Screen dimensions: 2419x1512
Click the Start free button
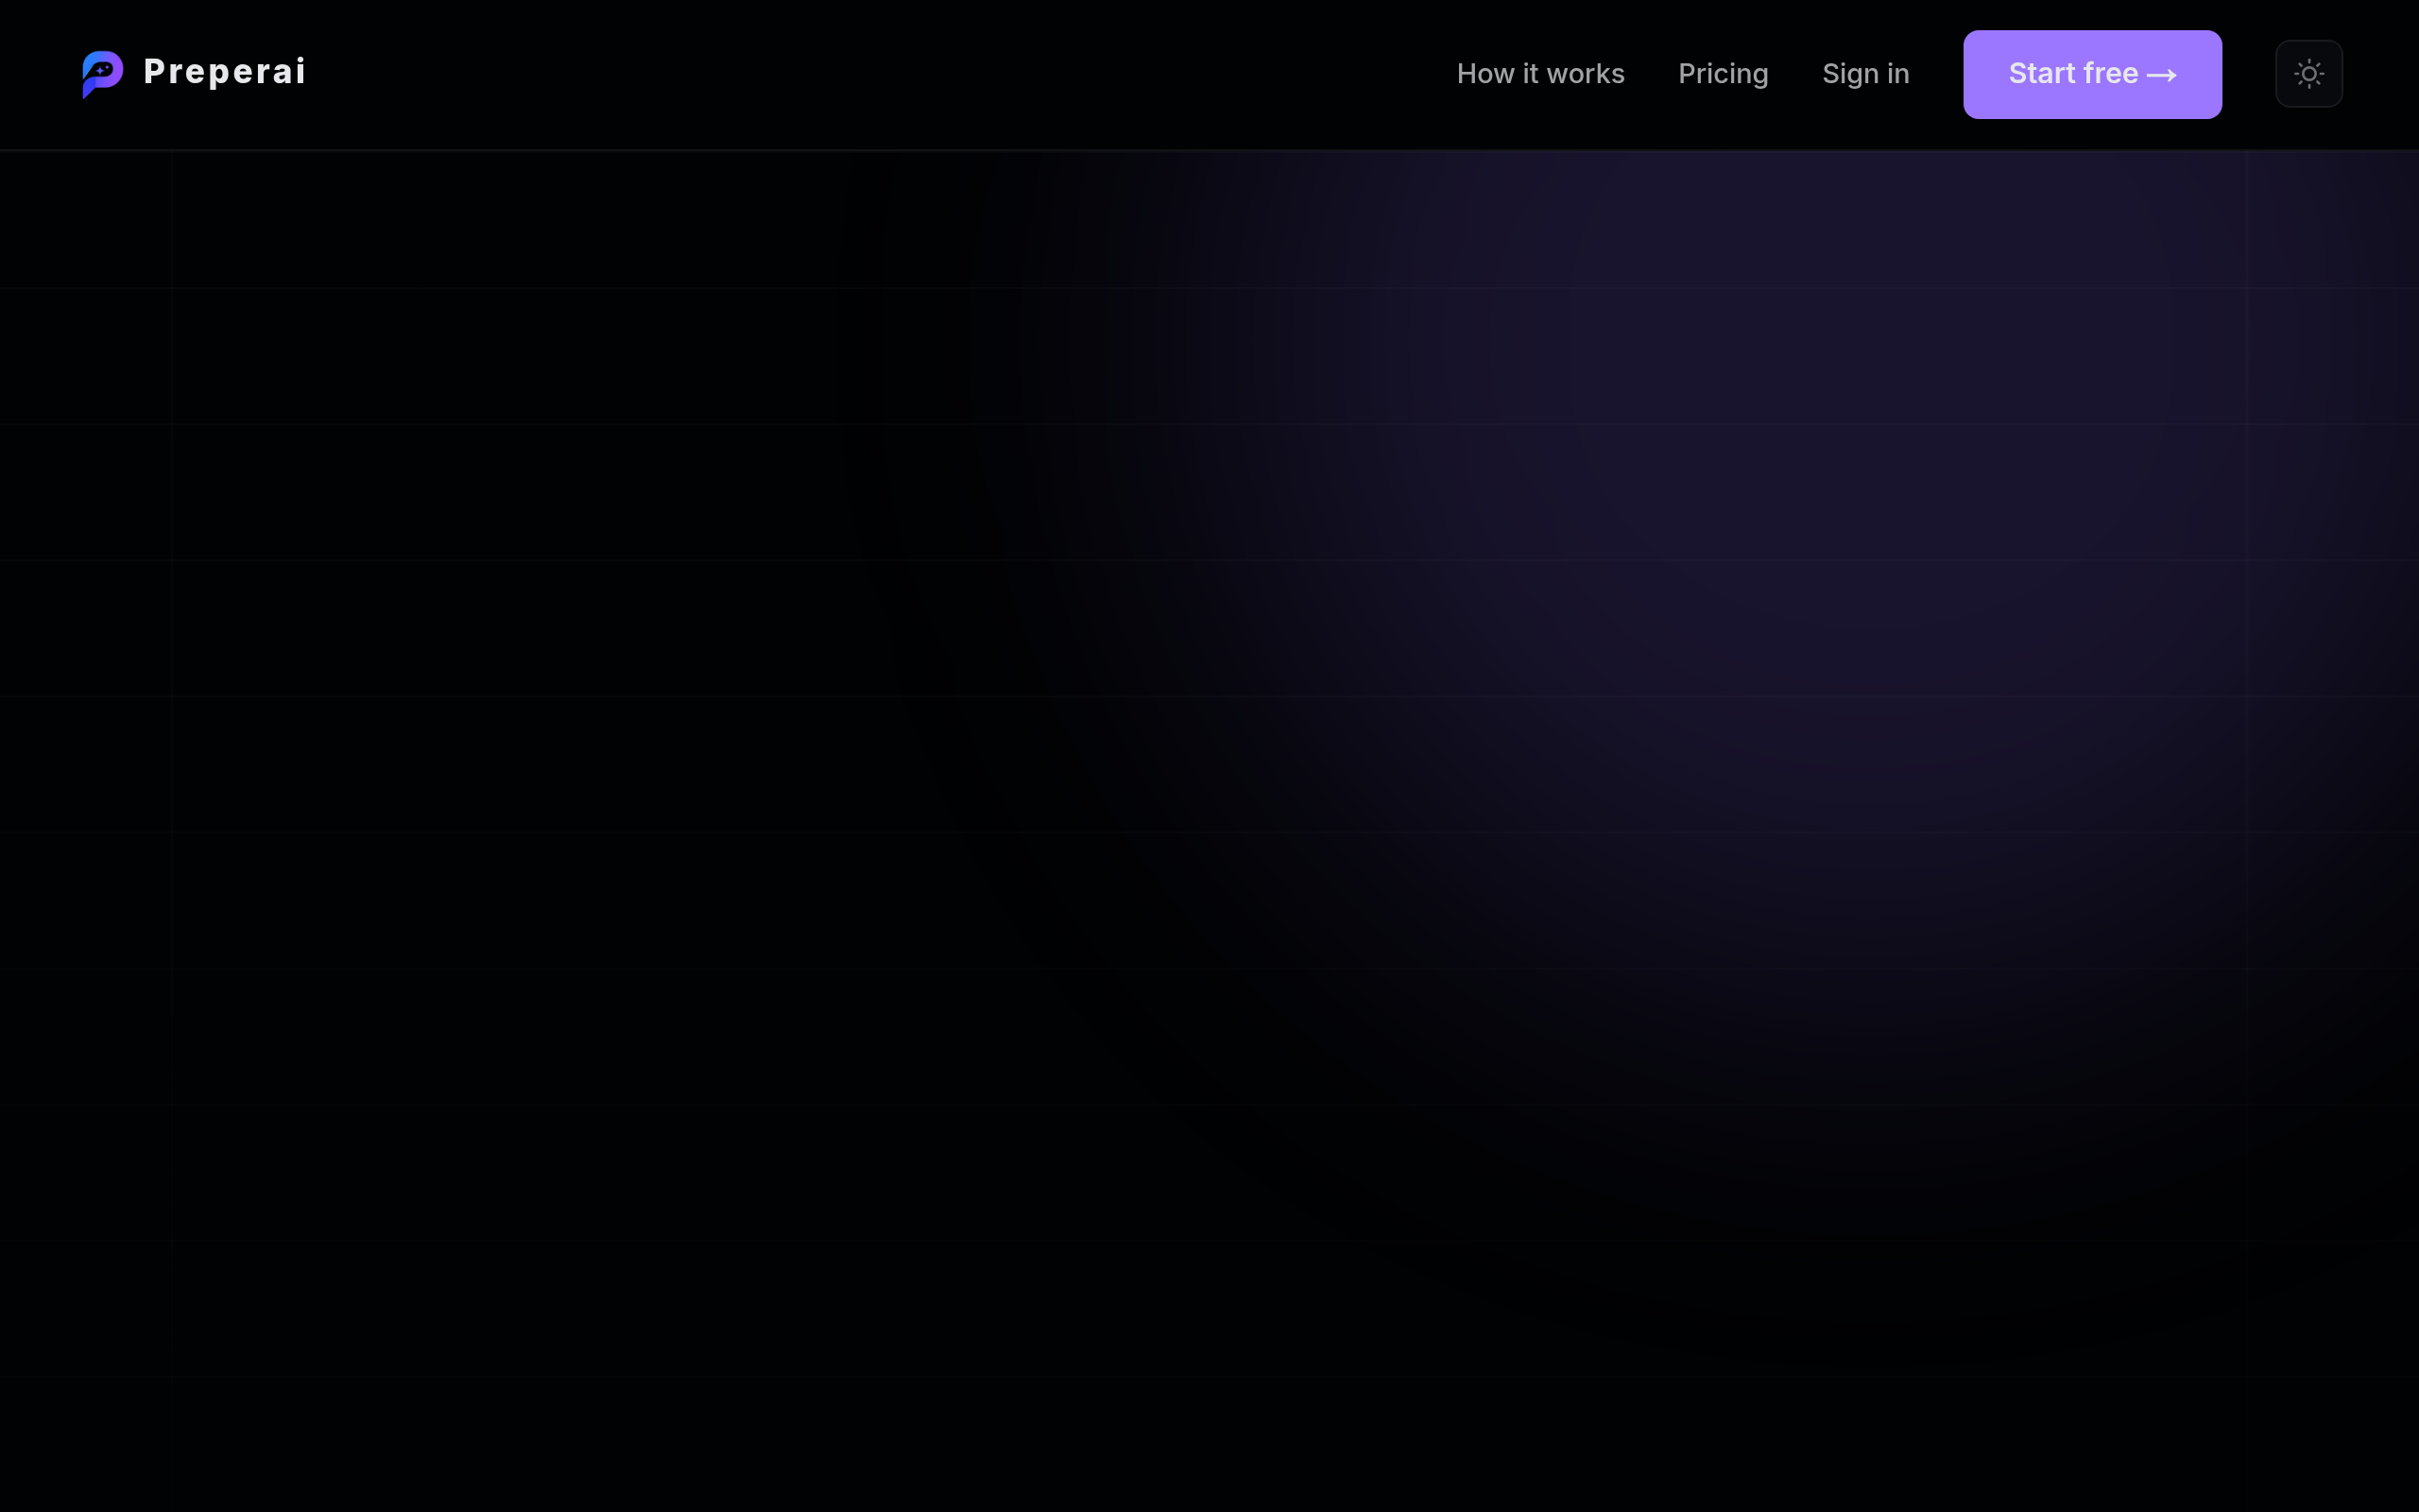[x=2092, y=74]
